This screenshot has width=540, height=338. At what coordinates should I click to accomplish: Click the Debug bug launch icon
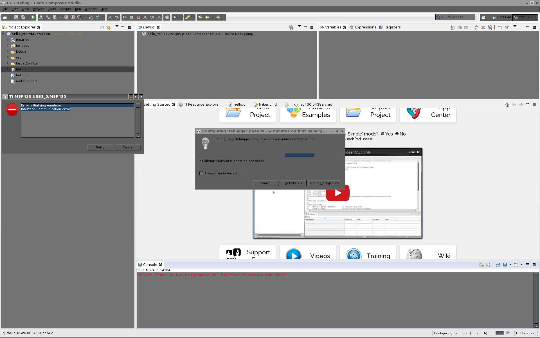pos(175,17)
